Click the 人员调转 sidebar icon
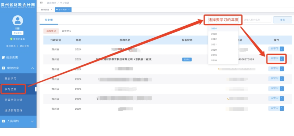294x136 pixels. 3,121
